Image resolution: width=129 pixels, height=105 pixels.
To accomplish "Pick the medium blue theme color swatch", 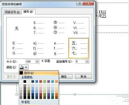I will [37, 81].
